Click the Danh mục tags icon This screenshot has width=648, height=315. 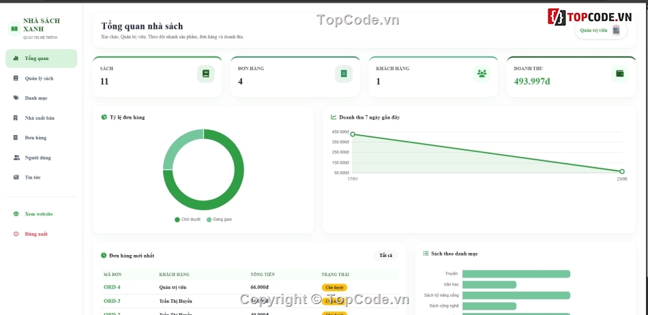(x=16, y=98)
